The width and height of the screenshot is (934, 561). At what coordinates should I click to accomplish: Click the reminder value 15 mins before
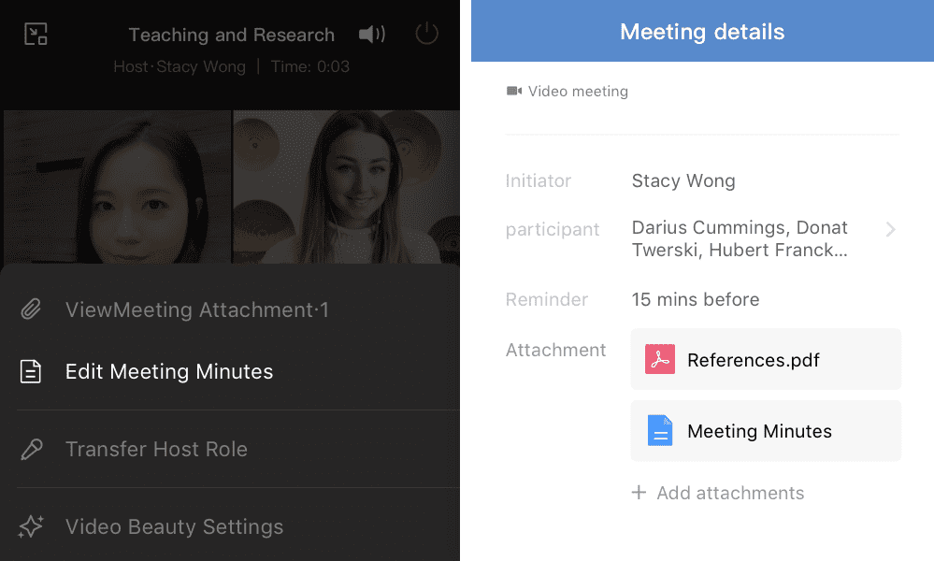696,299
